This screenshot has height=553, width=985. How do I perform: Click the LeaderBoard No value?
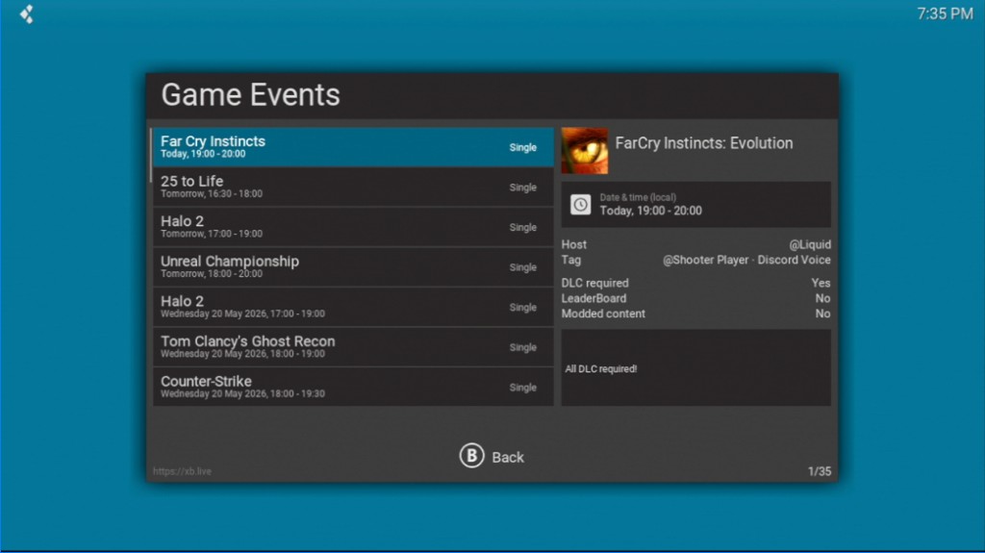coord(823,298)
